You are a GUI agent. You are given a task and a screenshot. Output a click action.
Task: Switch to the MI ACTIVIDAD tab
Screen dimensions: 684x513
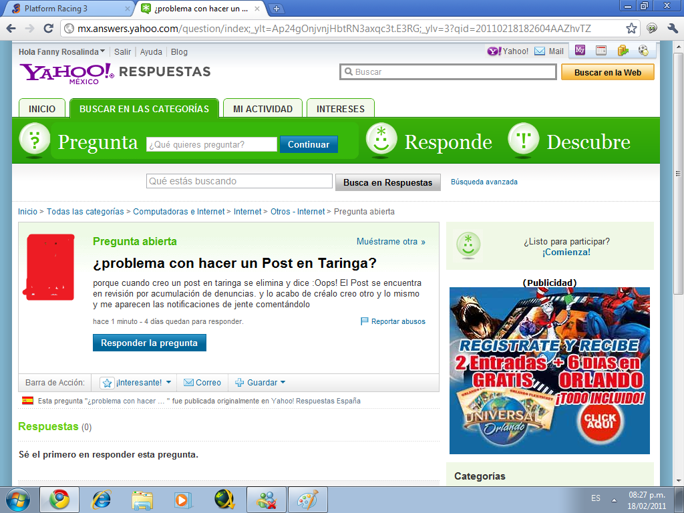(x=263, y=109)
